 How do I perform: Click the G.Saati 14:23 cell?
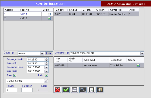[x=61, y=14]
